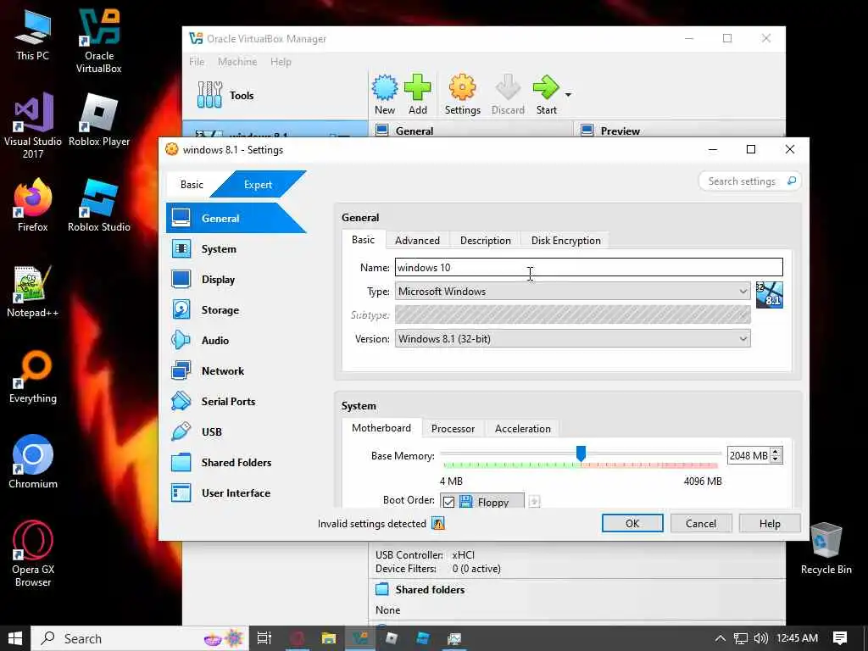Open Task View on taskbar

point(264,638)
